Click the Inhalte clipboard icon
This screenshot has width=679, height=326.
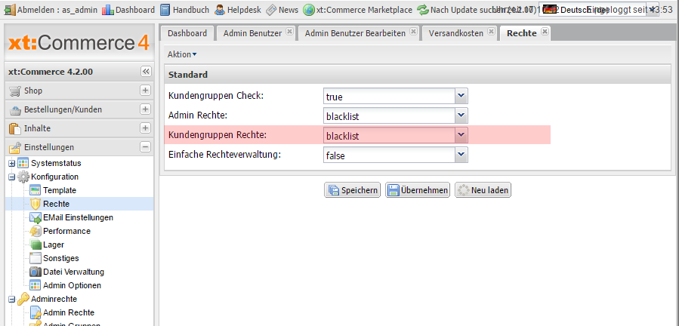pyautogui.click(x=15, y=129)
